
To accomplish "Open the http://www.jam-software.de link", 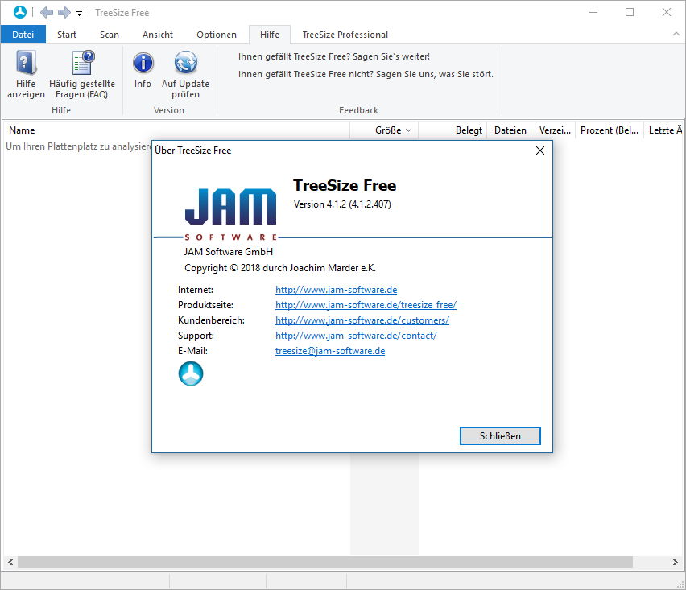I will pyautogui.click(x=336, y=290).
